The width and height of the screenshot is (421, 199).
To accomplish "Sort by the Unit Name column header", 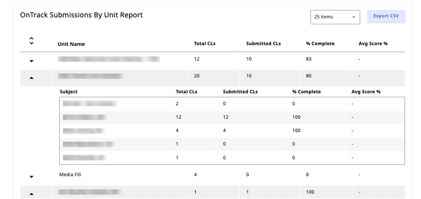I will pos(71,44).
